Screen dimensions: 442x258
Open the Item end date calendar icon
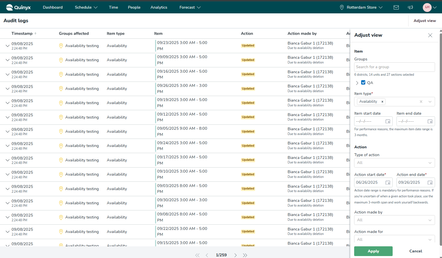point(430,121)
